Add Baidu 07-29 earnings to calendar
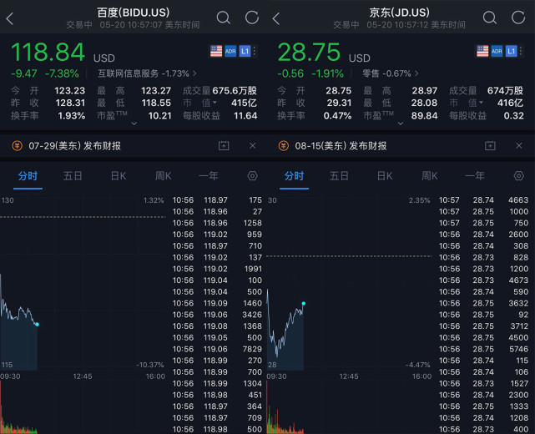This screenshot has height=434, width=535. [224, 146]
